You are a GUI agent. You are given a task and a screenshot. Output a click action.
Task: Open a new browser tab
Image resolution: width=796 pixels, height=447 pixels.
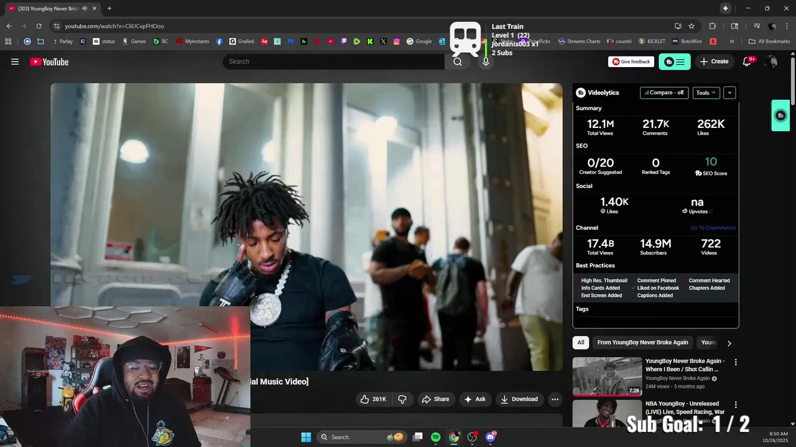pyautogui.click(x=109, y=8)
